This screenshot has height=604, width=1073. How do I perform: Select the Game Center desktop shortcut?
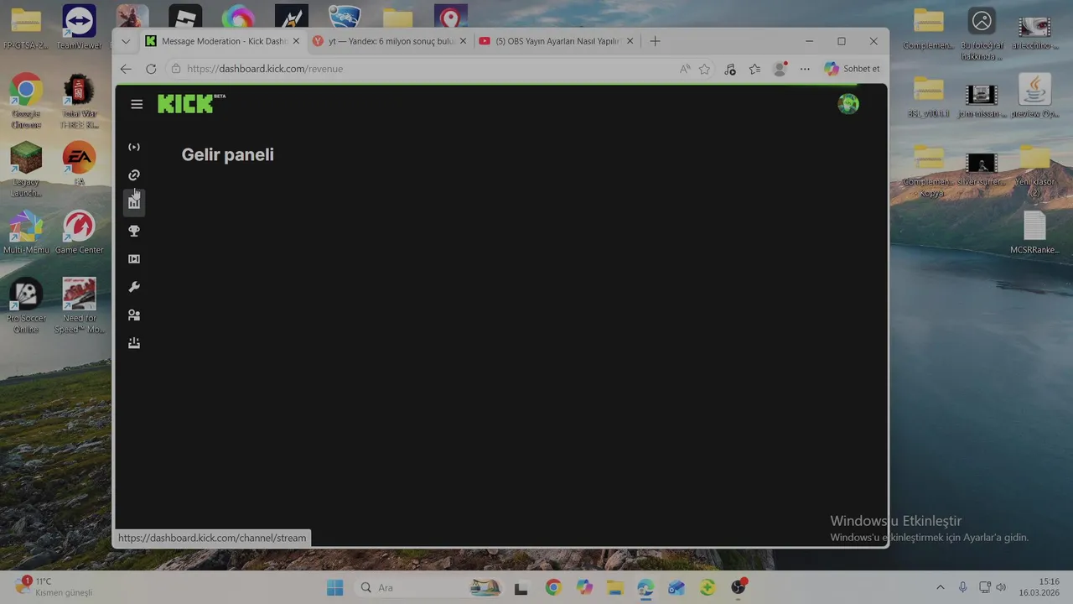[79, 232]
